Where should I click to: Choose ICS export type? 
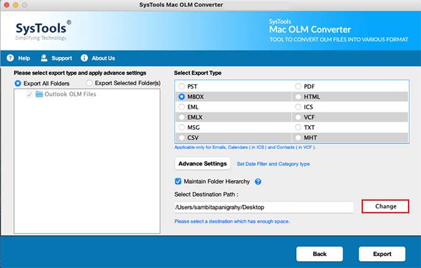point(298,107)
